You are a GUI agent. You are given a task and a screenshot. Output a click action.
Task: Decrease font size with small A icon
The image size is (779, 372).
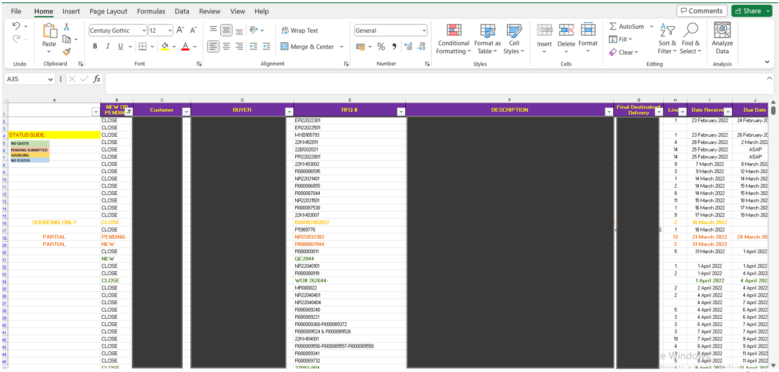point(193,30)
